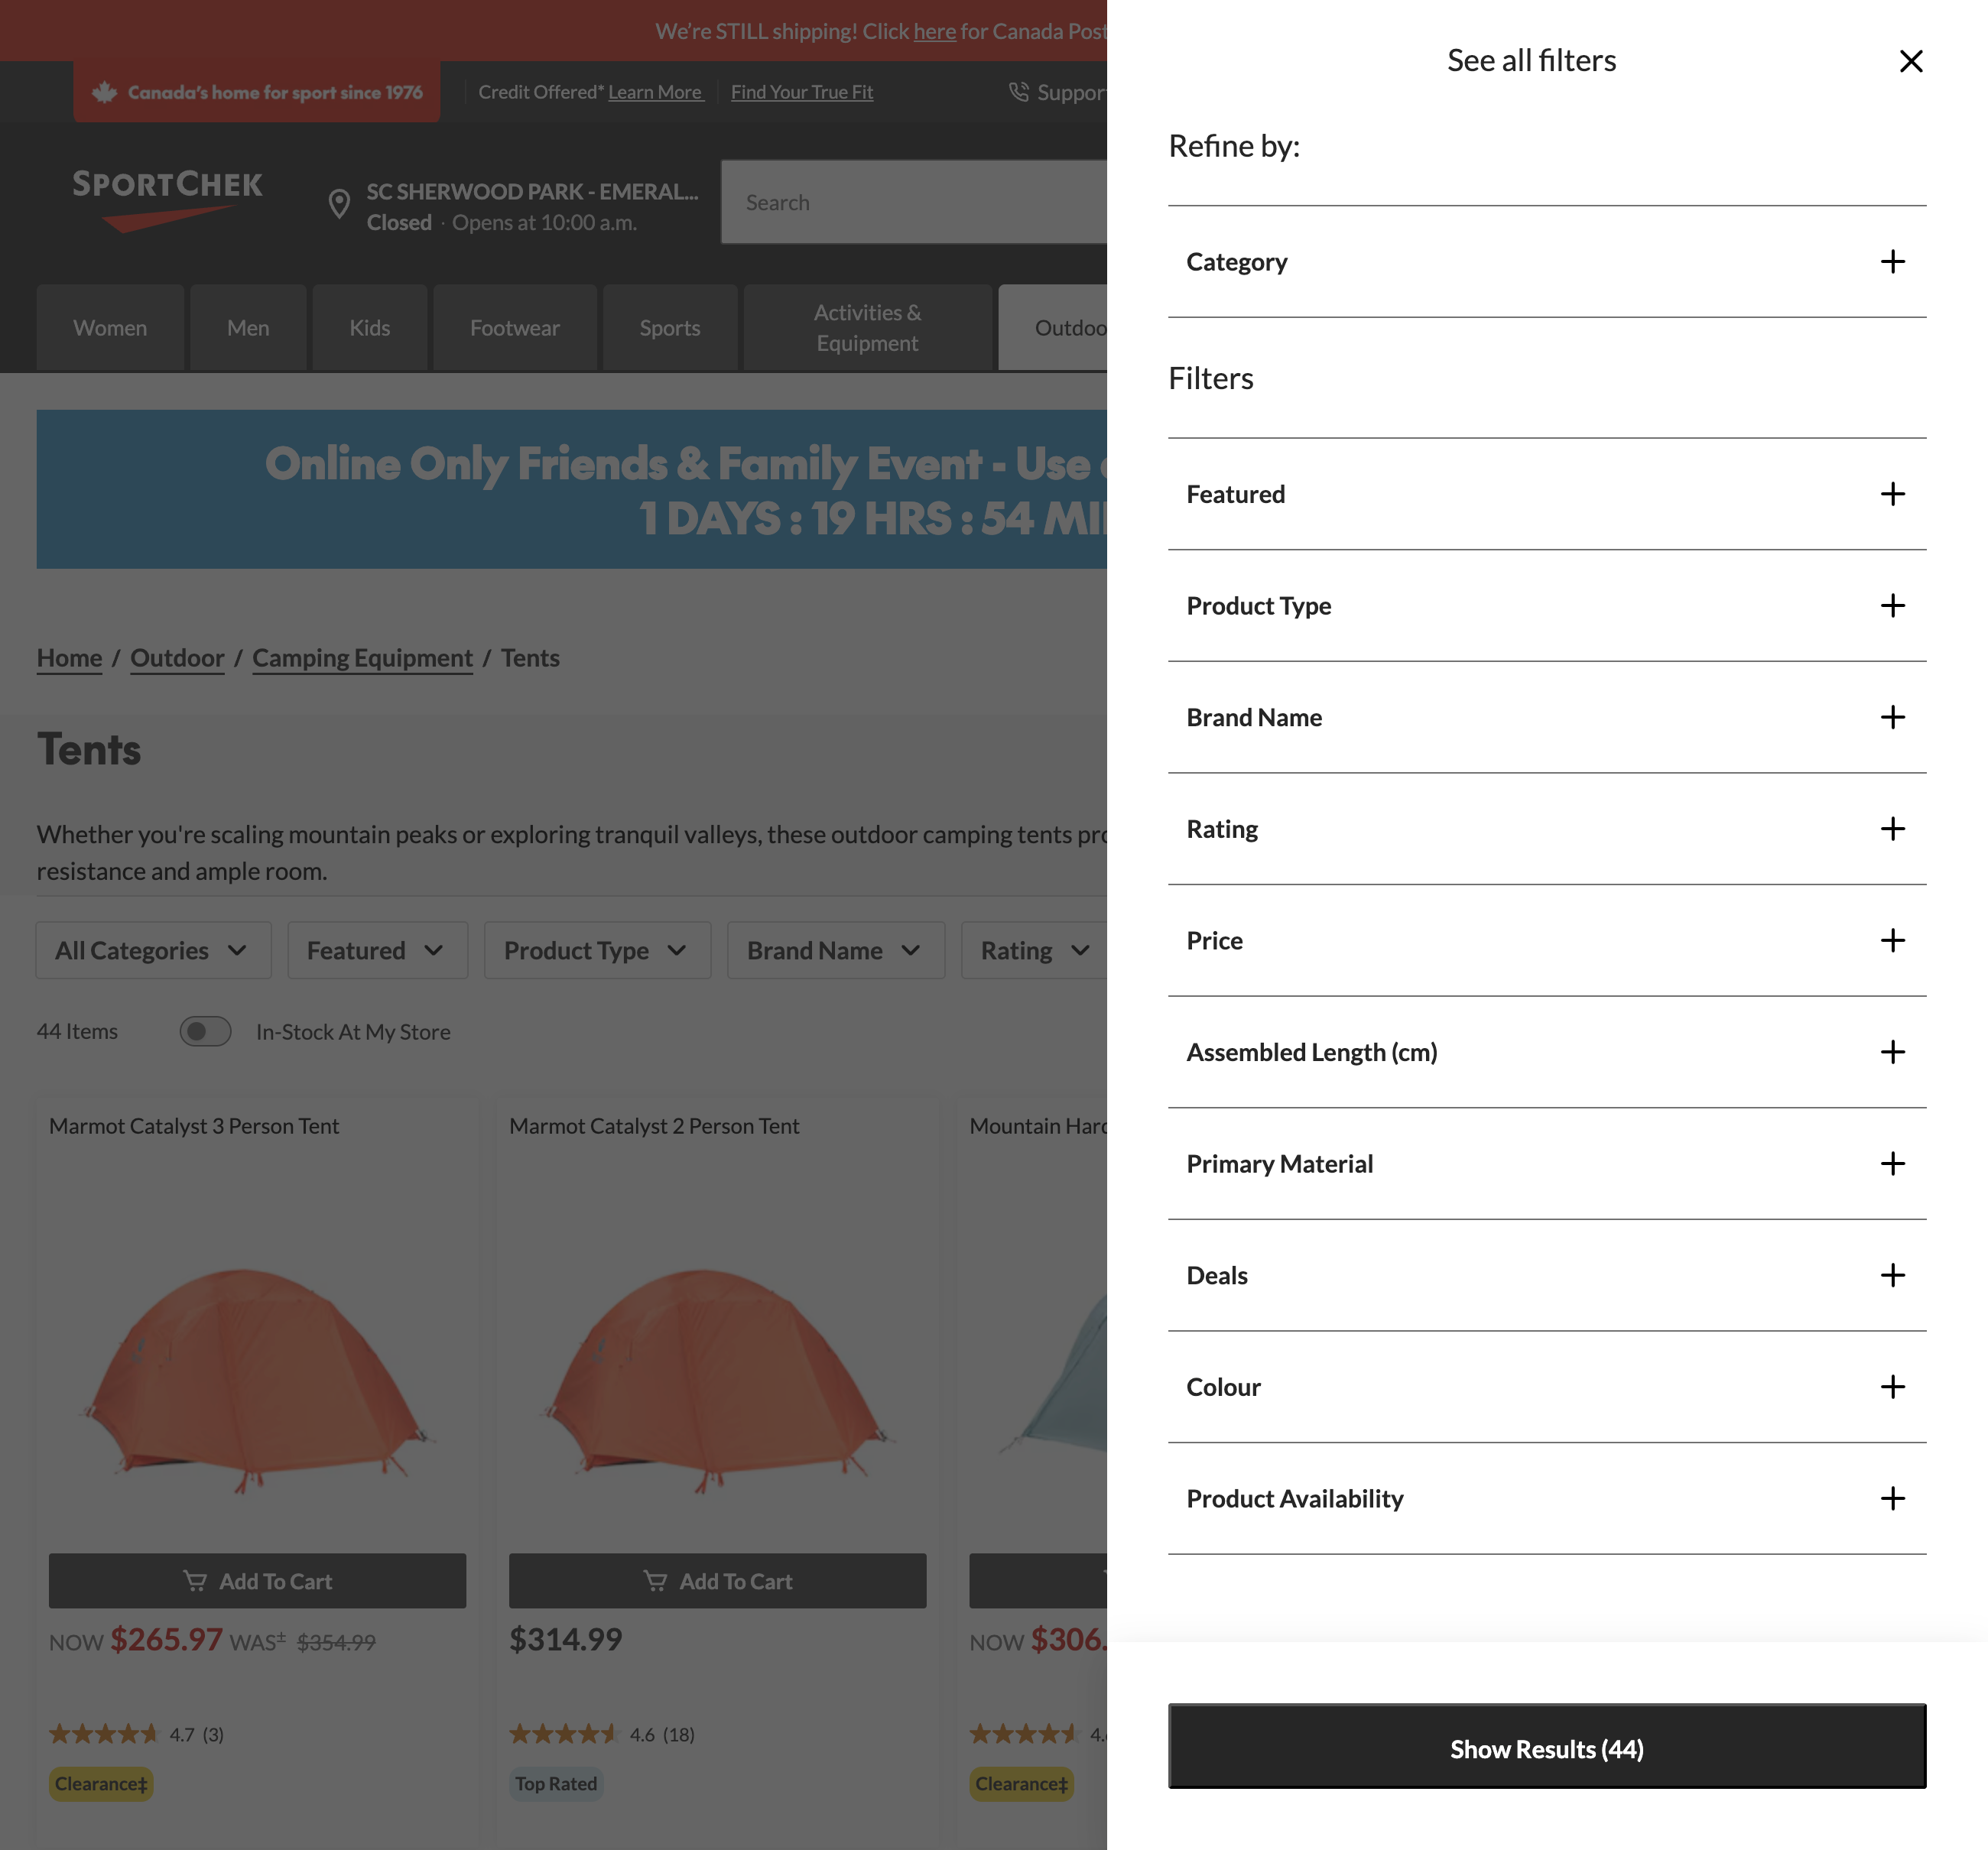Screen dimensions: 1988x1850
Task: Close the See all filters panel
Action: tap(1911, 61)
